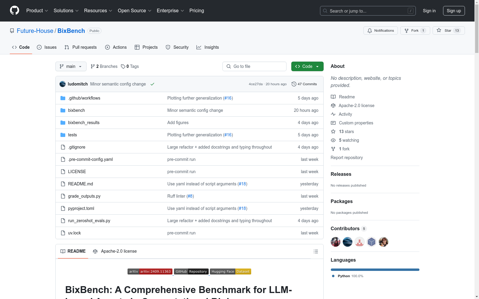This screenshot has width=479, height=299.
Task: Click the Python language progress bar
Action: 375,270
